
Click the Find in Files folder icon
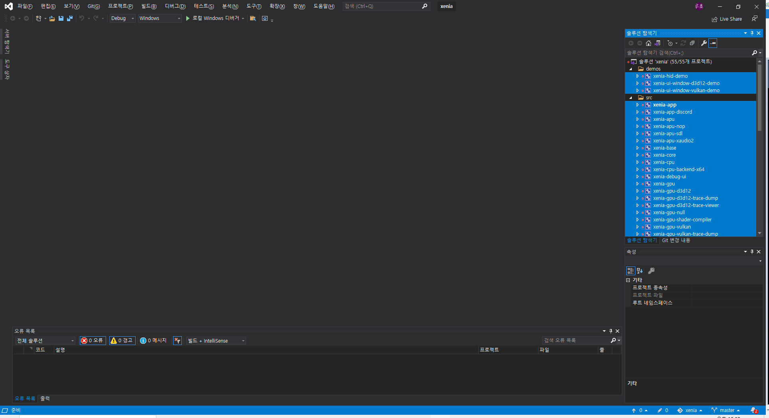pos(252,18)
